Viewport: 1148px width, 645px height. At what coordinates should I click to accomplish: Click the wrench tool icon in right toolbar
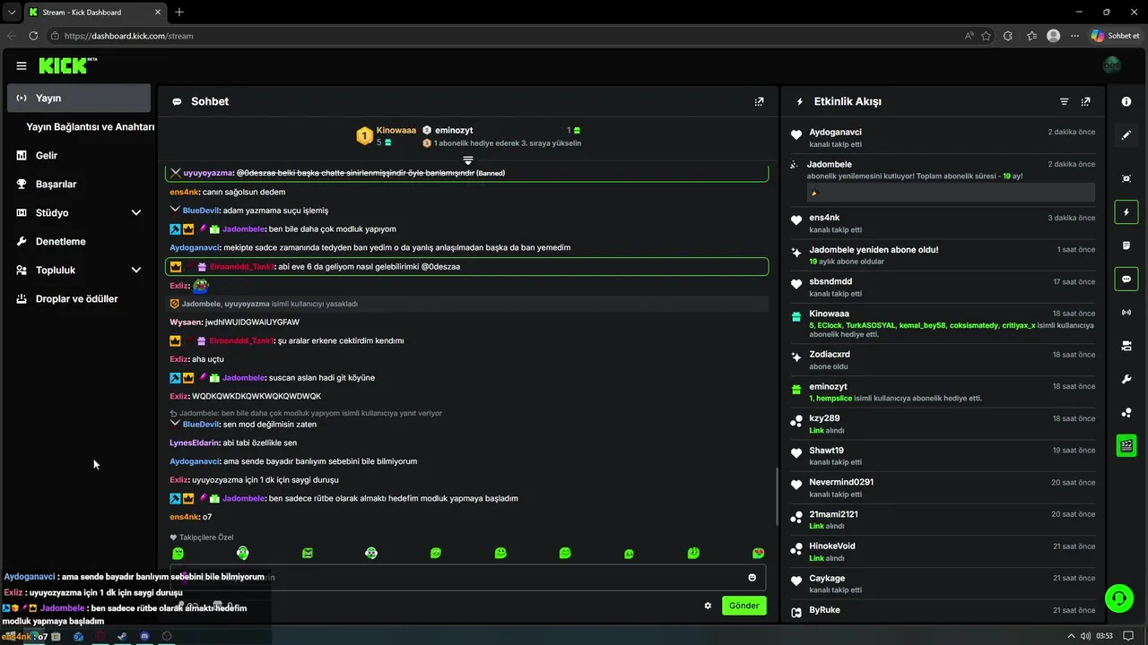click(x=1126, y=379)
